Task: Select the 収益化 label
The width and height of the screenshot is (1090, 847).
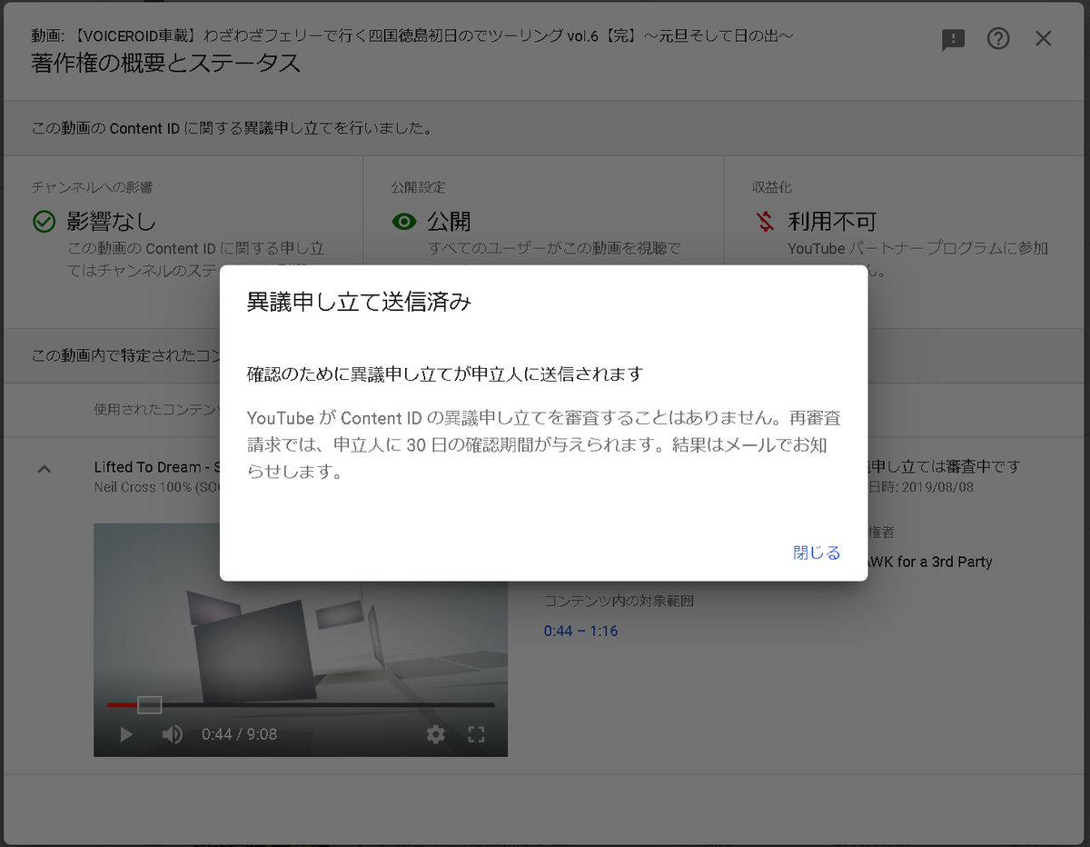Action: click(772, 187)
